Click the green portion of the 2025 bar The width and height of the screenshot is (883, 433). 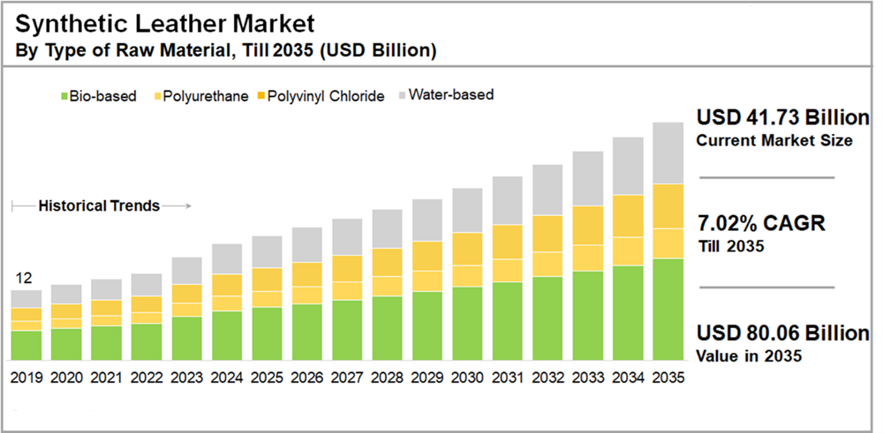[x=267, y=333]
